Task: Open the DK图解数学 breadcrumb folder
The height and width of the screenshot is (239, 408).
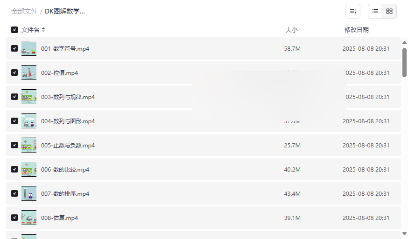Action: (x=65, y=11)
